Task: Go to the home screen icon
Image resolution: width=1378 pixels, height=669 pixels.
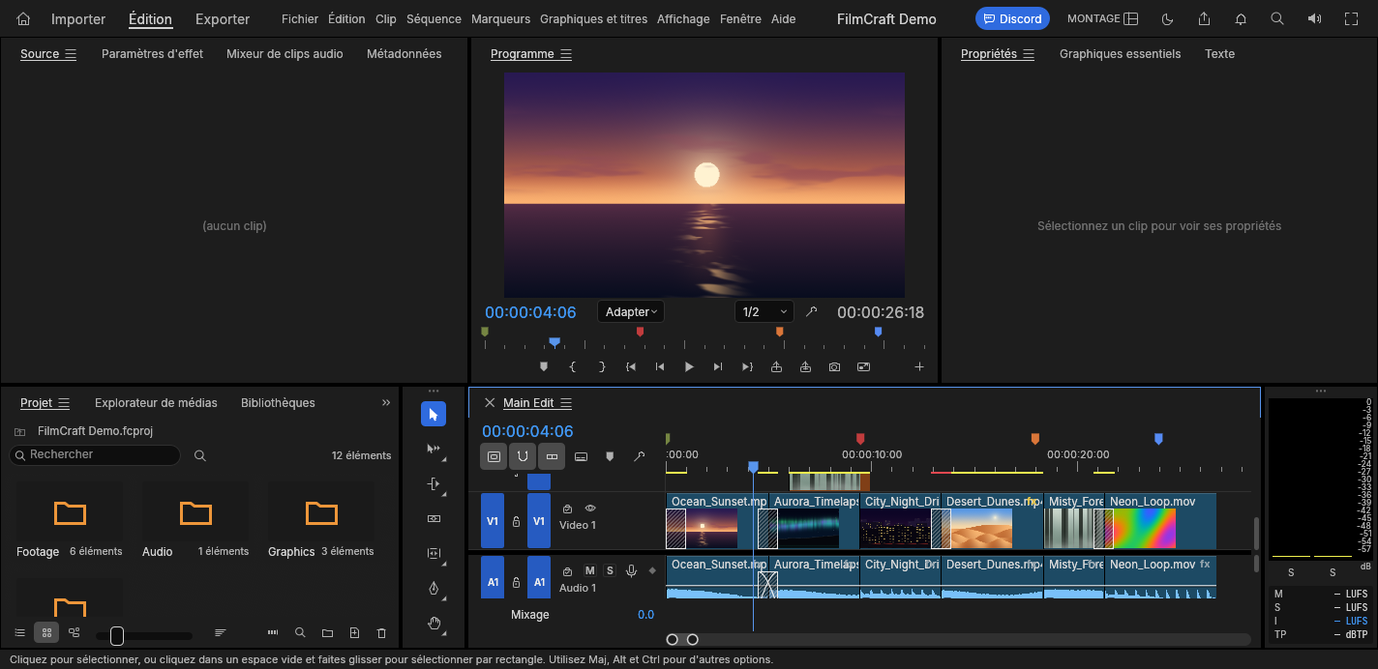Action: coord(24,18)
